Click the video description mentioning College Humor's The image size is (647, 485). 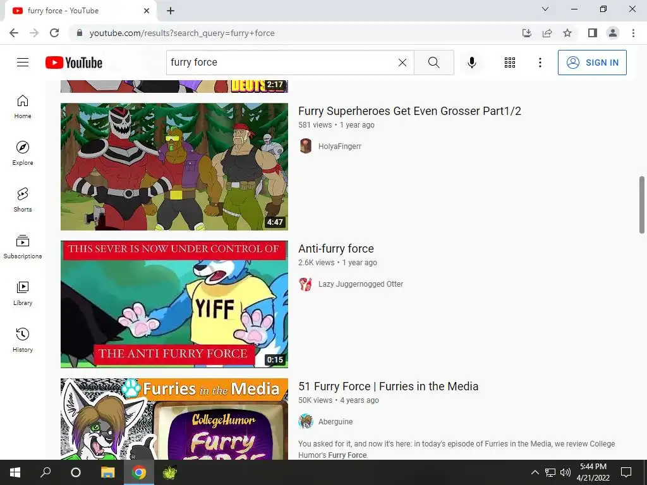point(456,449)
